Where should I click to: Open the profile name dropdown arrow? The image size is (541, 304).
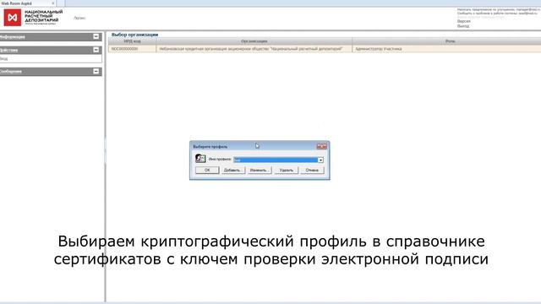click(x=320, y=160)
